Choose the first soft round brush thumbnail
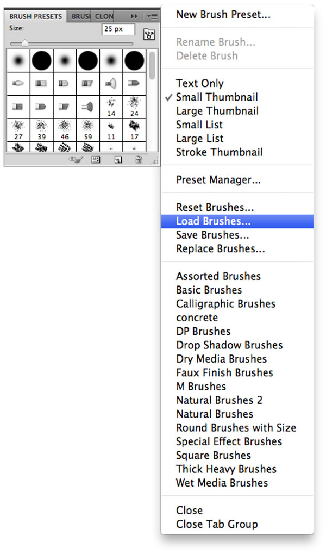 18,60
